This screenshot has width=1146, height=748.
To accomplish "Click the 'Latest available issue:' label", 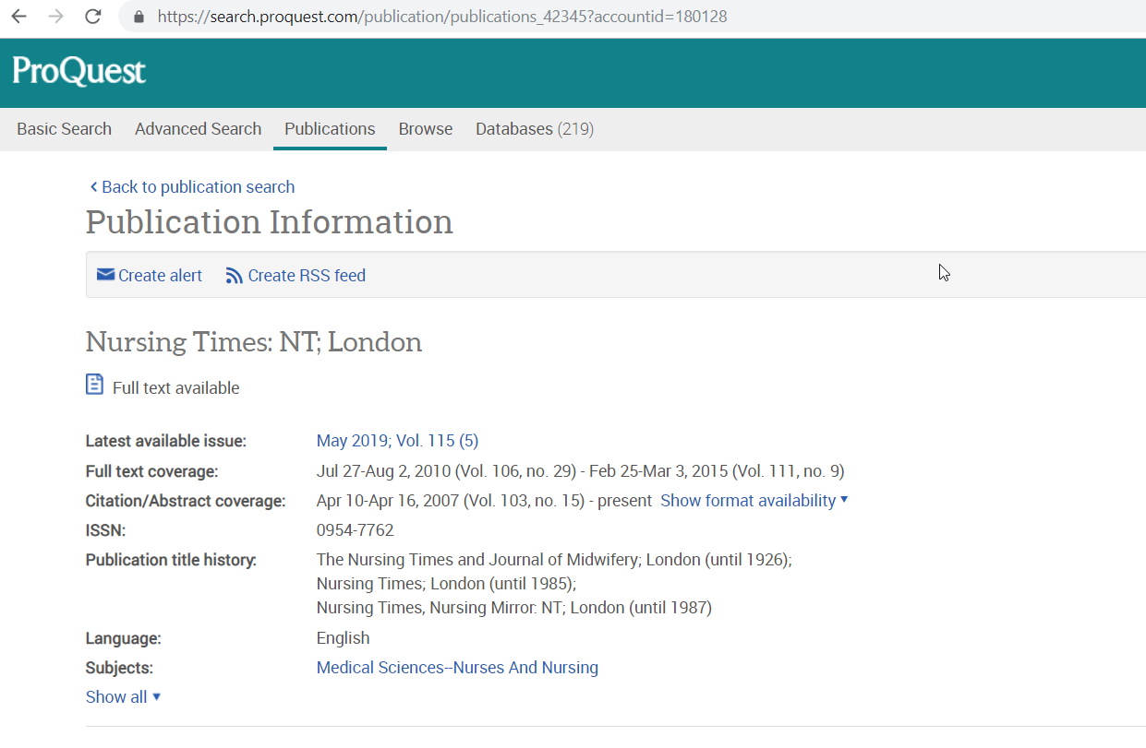I will 166,441.
